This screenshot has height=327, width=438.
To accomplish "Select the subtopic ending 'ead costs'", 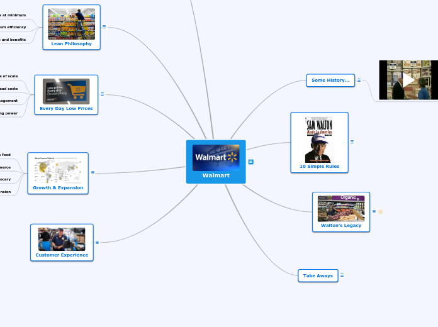I will coord(9,89).
